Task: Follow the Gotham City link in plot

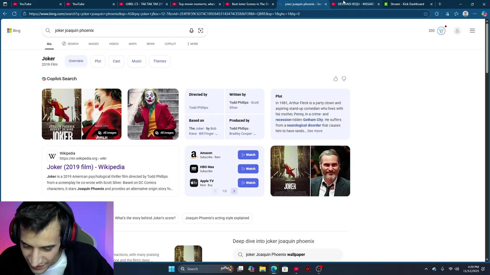Action: coord(313,120)
